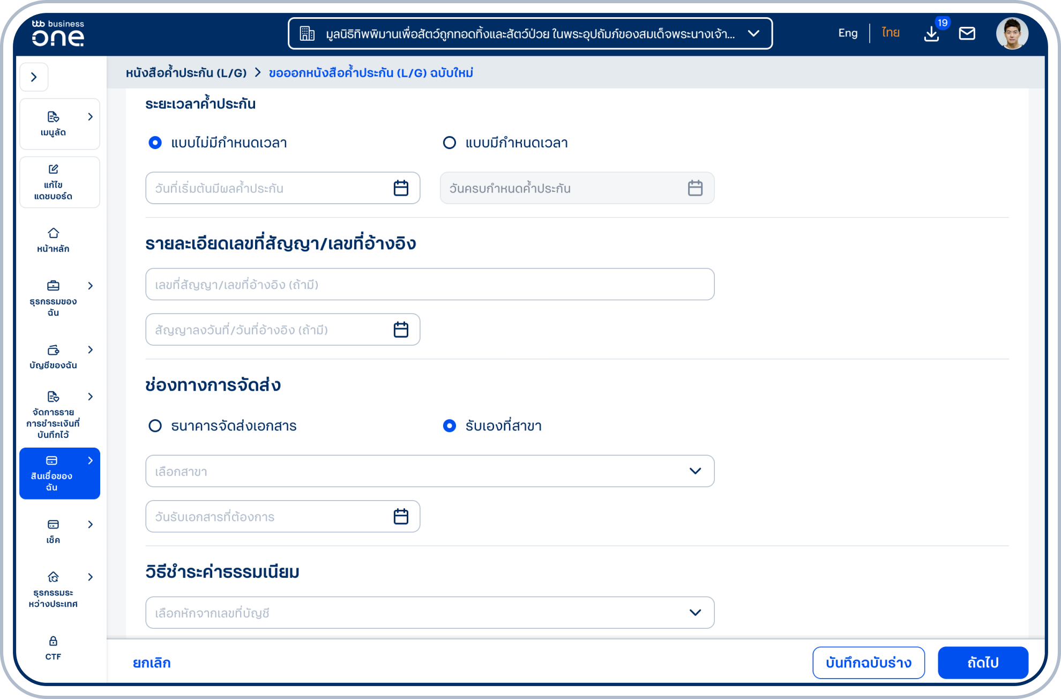Expand เช็ค submenu chevron
Image resolution: width=1061 pixels, height=699 pixels.
point(91,524)
